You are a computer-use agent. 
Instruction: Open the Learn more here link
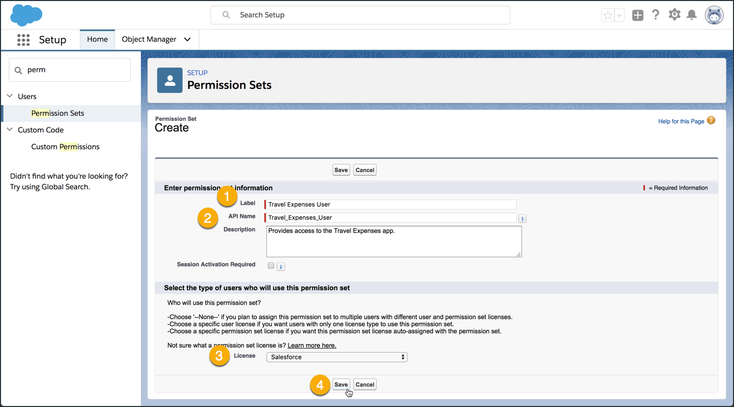[312, 345]
